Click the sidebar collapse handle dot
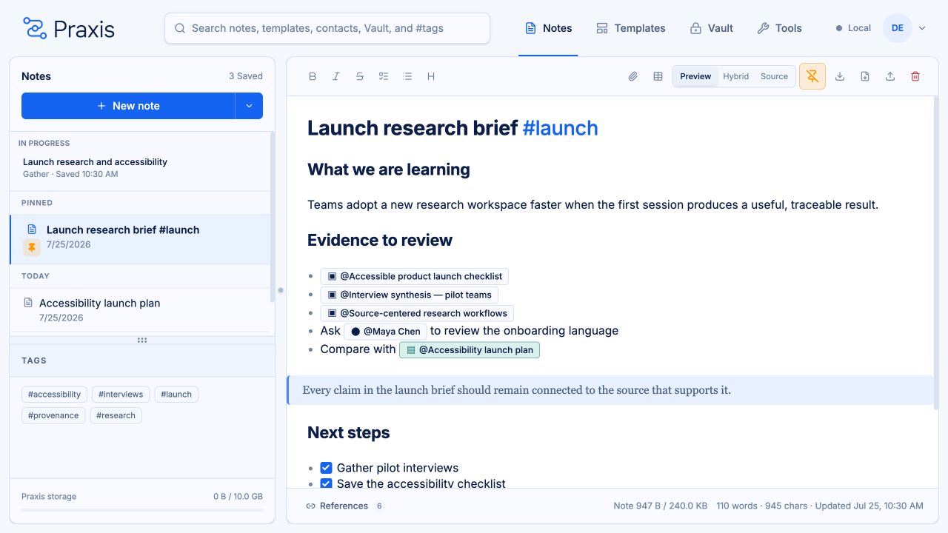The image size is (948, 533). (281, 290)
